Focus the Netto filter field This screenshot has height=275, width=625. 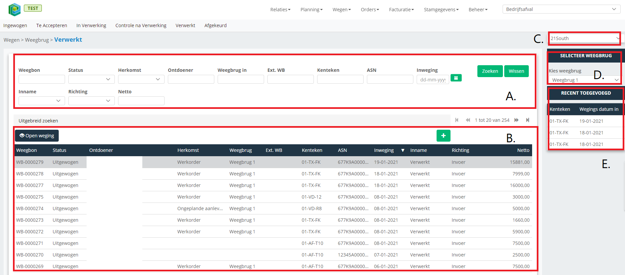click(x=141, y=101)
